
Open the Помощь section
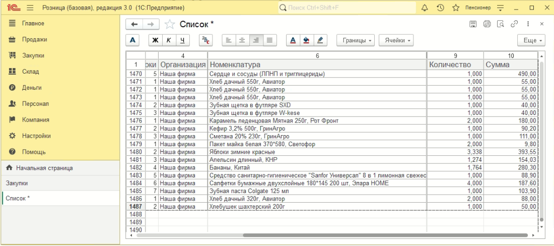tap(60, 152)
